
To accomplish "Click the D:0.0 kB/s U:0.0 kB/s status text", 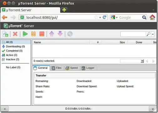I will (79, 109).
